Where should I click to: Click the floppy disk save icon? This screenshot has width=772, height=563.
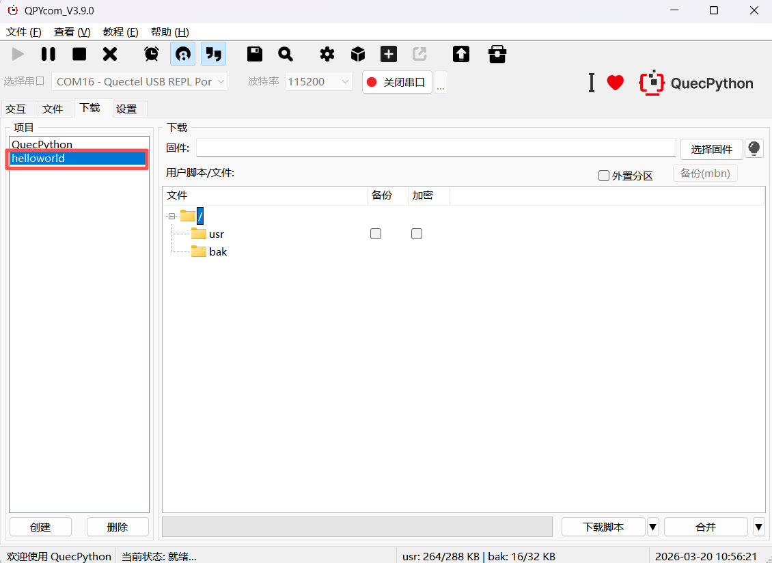point(255,54)
